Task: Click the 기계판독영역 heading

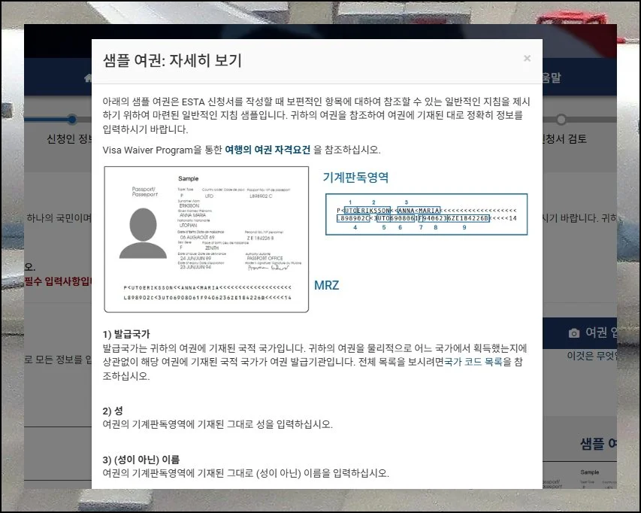Action: (355, 178)
